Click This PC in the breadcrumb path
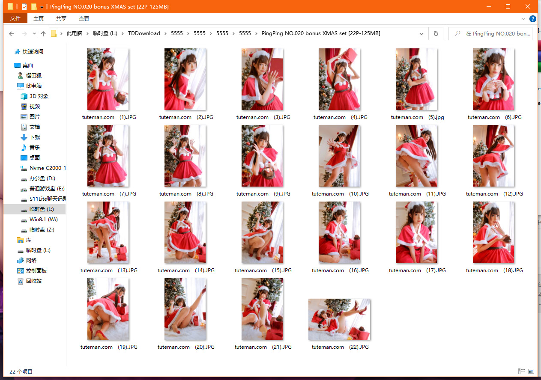 point(75,33)
